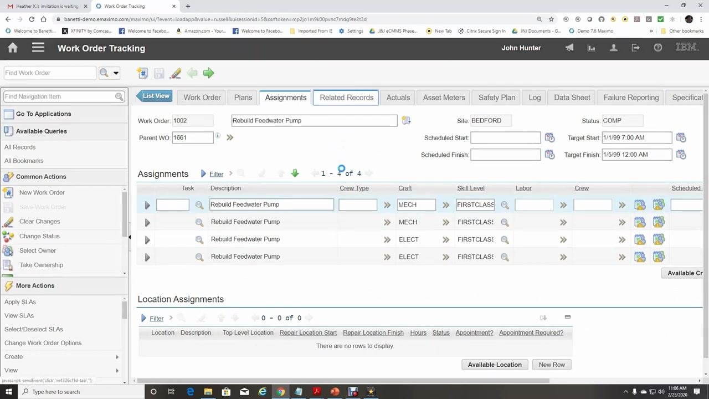Viewport: 709px width, 399px height.
Task: Click the Find Work Order search field
Action: pyautogui.click(x=50, y=73)
